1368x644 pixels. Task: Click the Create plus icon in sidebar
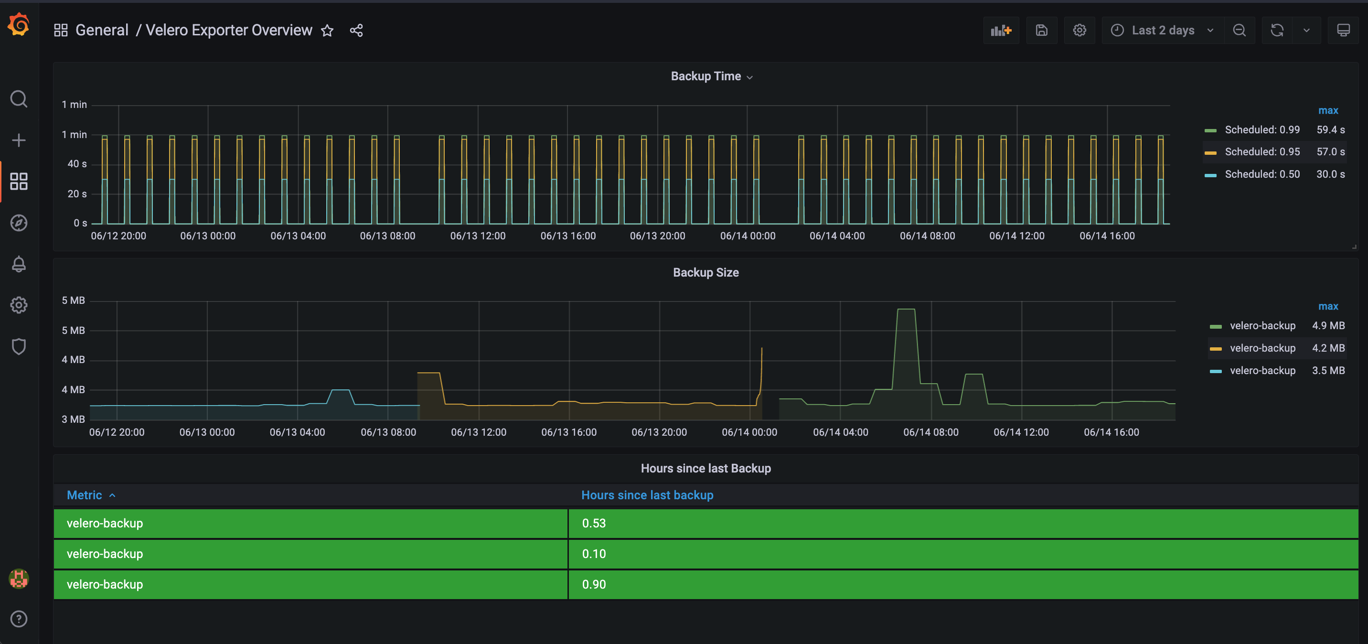tap(19, 140)
